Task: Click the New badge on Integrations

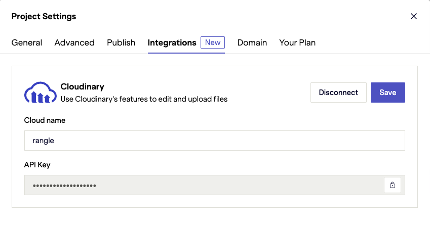Action: (213, 42)
